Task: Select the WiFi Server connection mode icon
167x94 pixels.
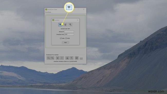Action: click(x=70, y=25)
